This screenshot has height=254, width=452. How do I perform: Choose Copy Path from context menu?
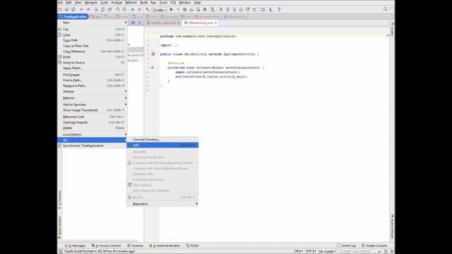(93, 40)
